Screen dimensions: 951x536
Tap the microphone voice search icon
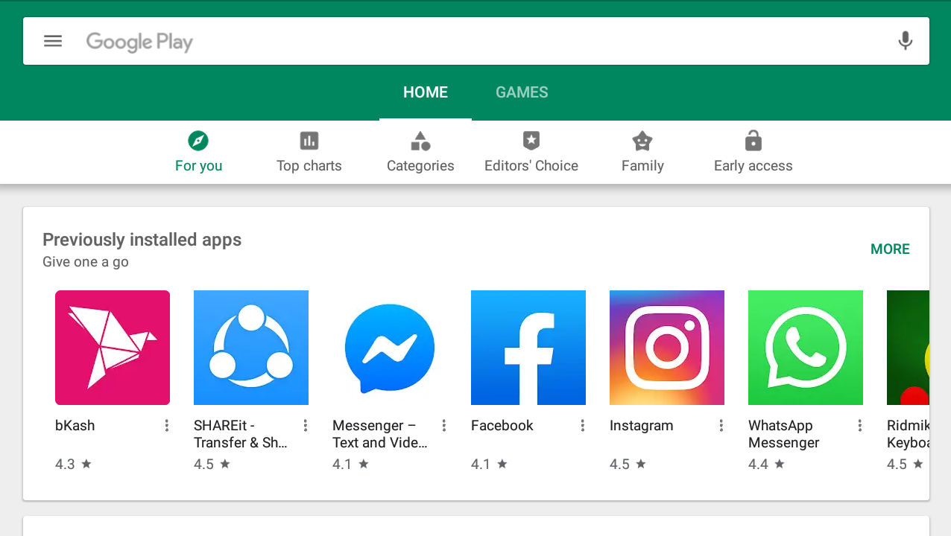click(905, 41)
